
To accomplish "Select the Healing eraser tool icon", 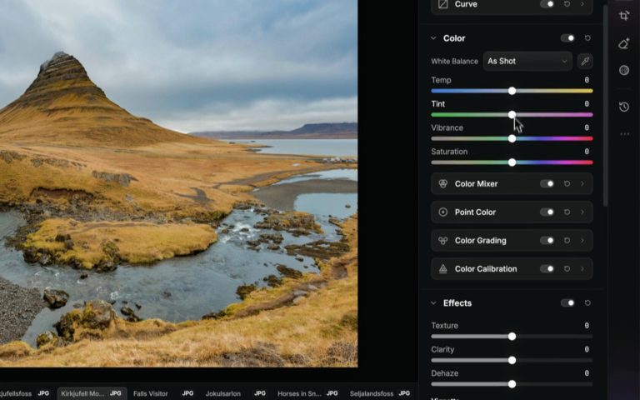I will coord(623,43).
